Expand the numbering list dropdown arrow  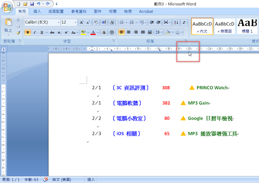tap(137, 22)
